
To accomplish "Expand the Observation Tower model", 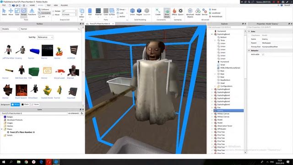I will click(x=212, y=126).
